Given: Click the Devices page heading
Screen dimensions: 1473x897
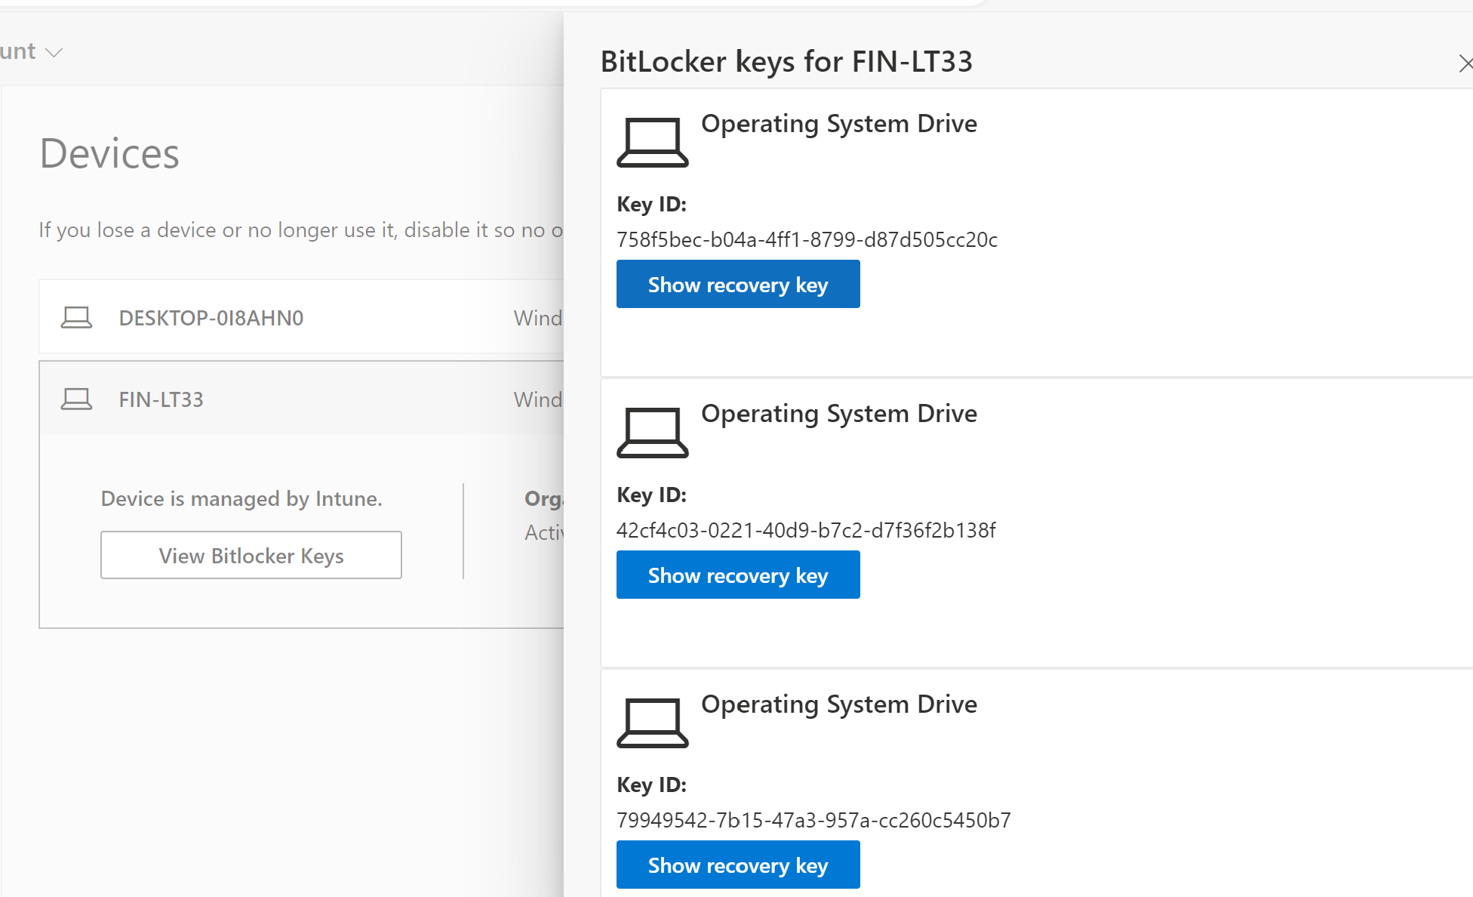Looking at the screenshot, I should [x=109, y=154].
